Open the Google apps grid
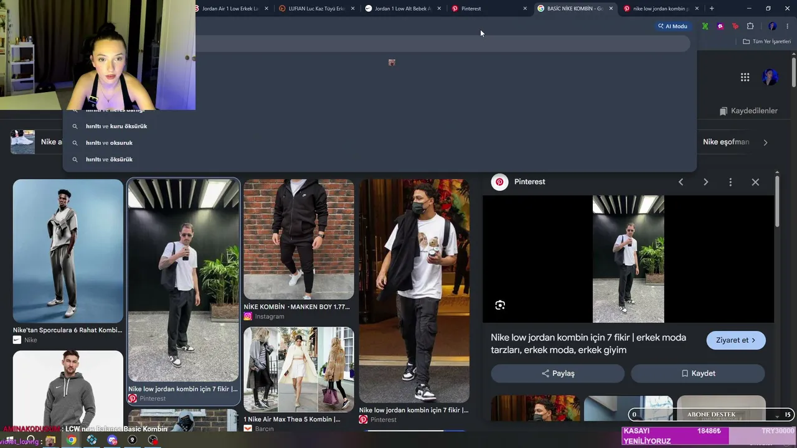The height and width of the screenshot is (448, 797). (745, 77)
